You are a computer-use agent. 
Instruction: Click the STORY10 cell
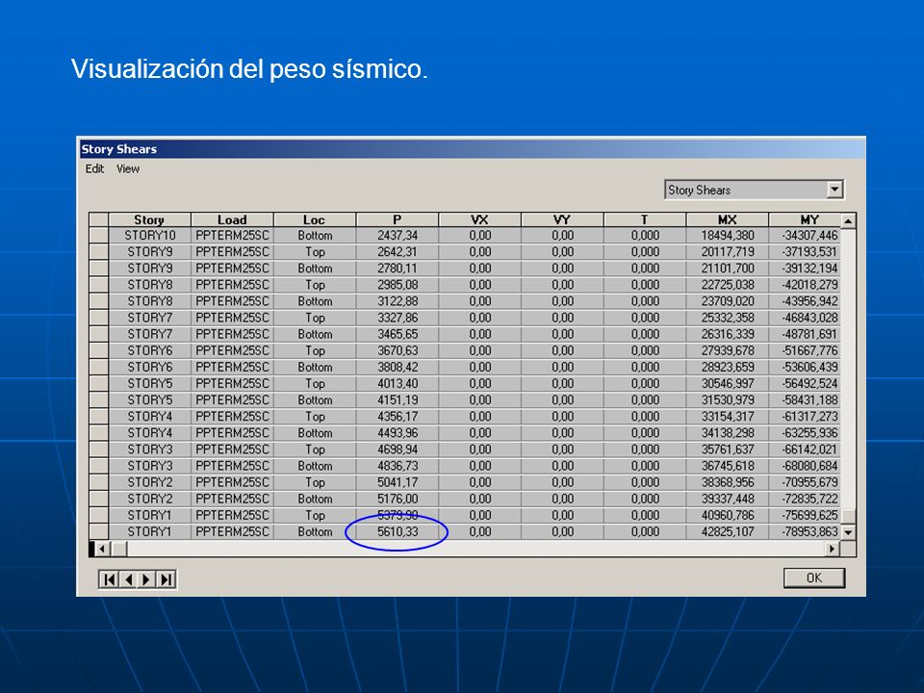[150, 235]
